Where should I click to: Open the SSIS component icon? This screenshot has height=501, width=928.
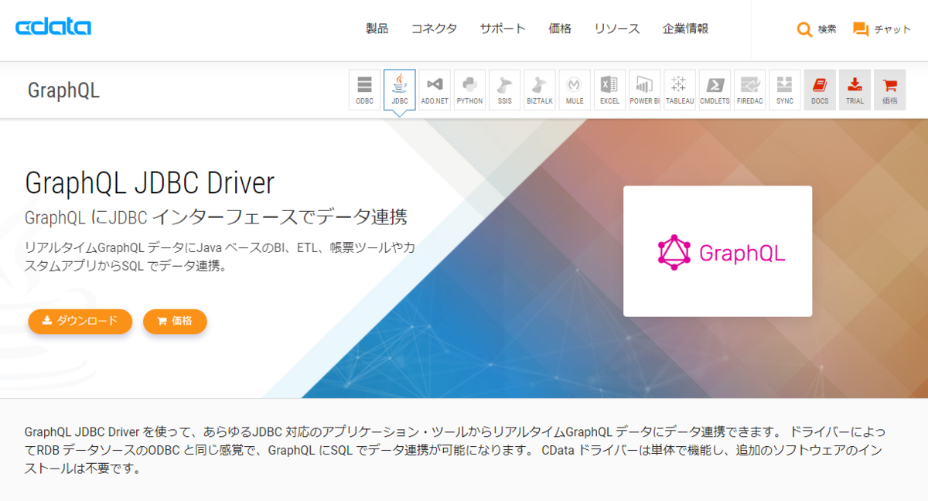click(x=504, y=90)
